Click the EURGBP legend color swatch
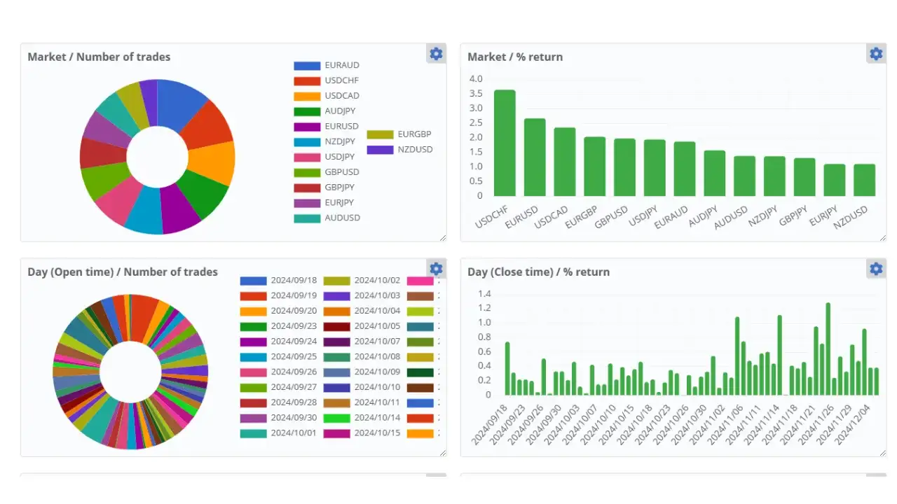The width and height of the screenshot is (897, 504). click(380, 134)
